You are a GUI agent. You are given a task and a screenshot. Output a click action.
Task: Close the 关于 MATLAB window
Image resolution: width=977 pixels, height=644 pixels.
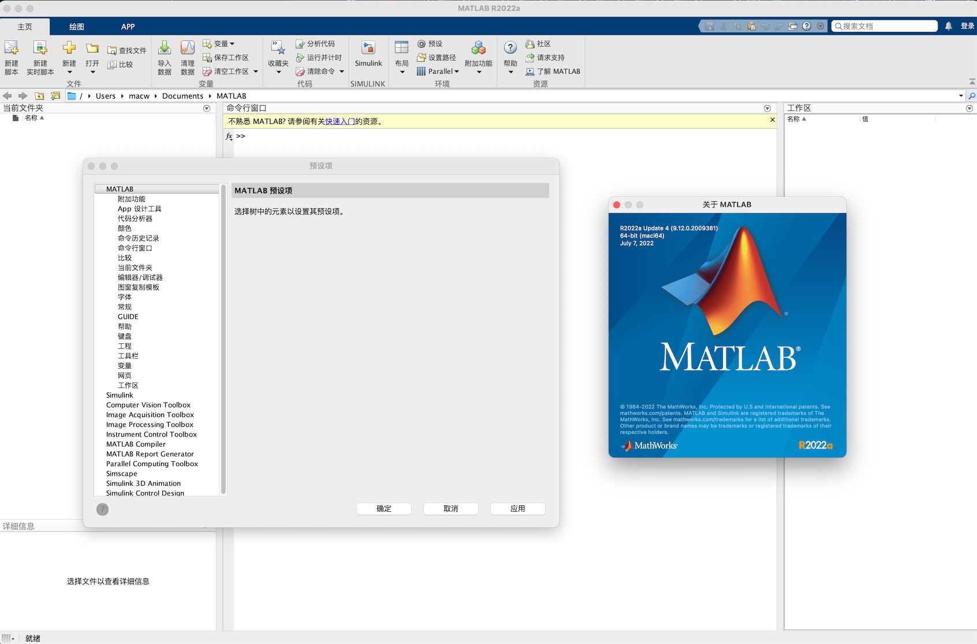(x=617, y=205)
